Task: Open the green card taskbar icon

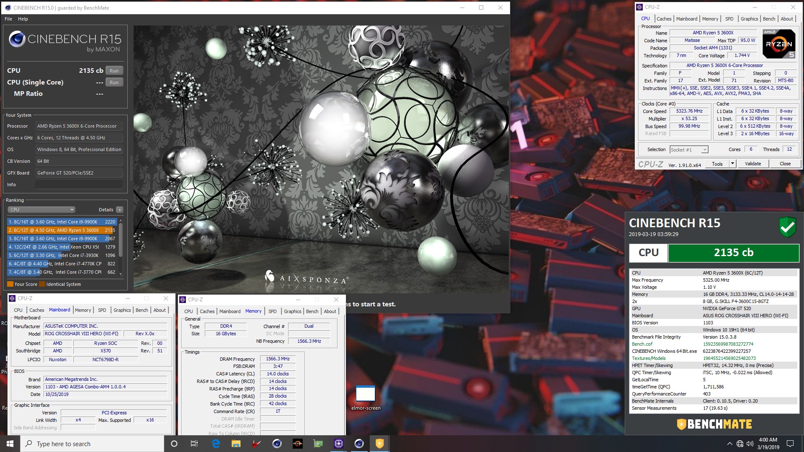Action: pos(318,444)
